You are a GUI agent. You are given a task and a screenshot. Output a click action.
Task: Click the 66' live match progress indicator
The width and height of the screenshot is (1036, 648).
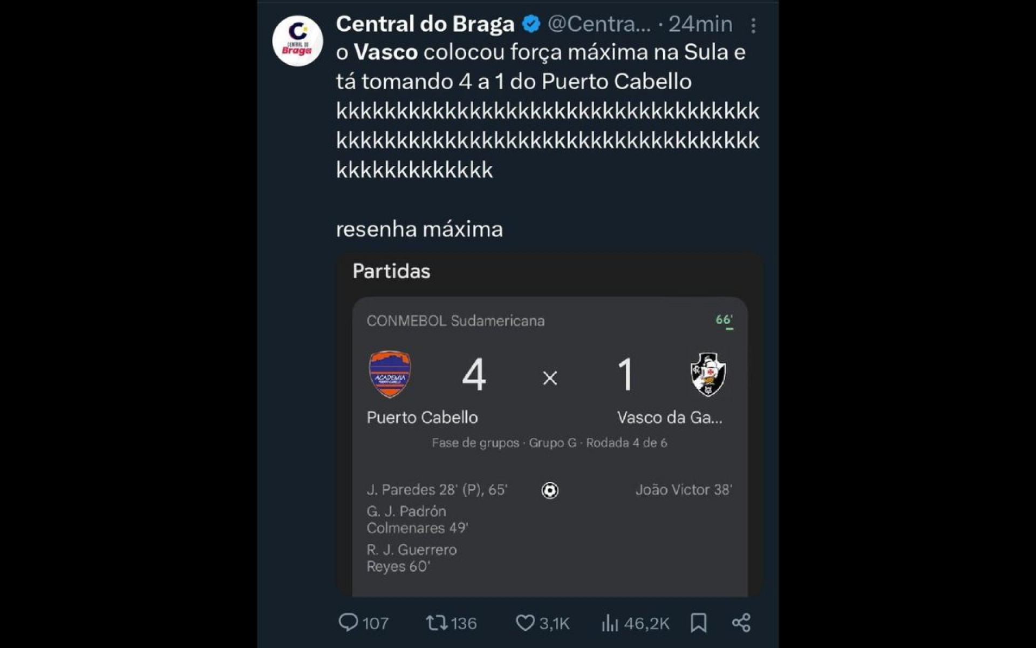tap(723, 320)
